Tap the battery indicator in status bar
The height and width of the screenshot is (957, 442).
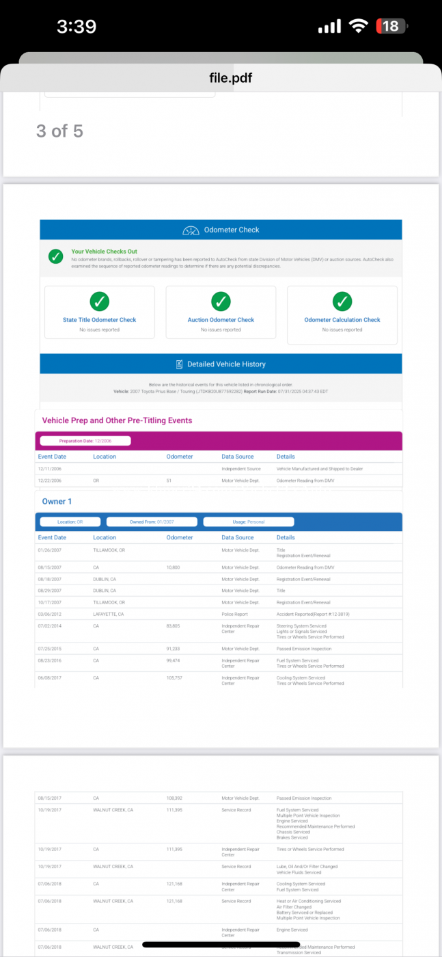click(391, 27)
